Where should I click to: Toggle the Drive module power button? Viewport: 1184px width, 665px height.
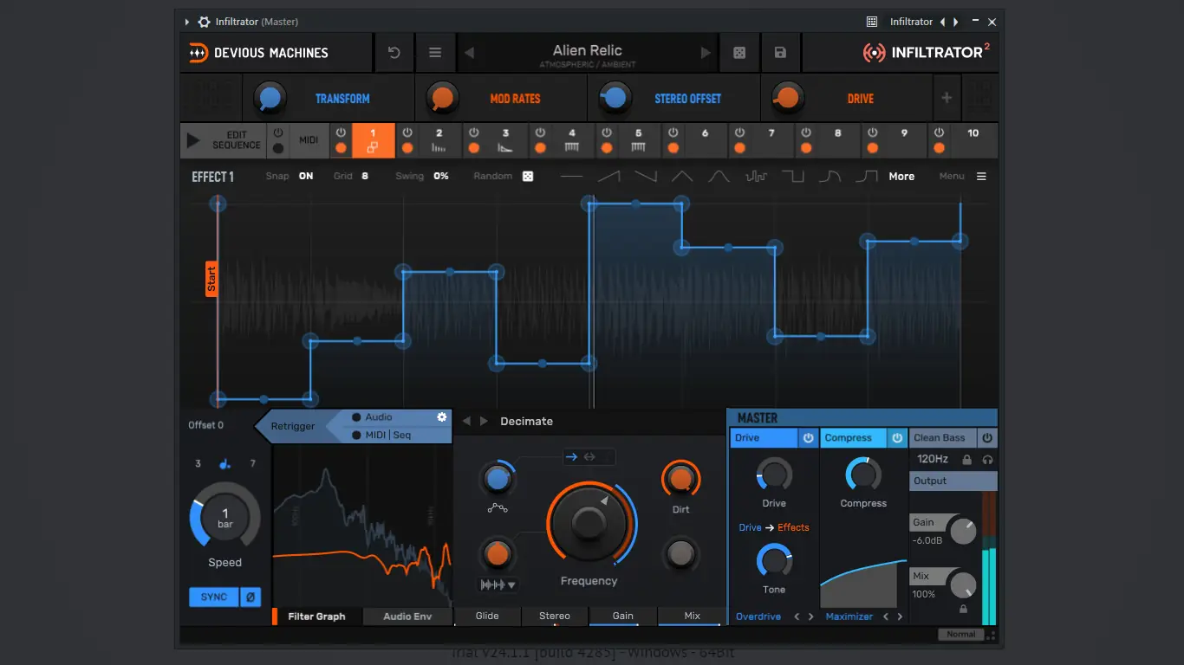(808, 438)
